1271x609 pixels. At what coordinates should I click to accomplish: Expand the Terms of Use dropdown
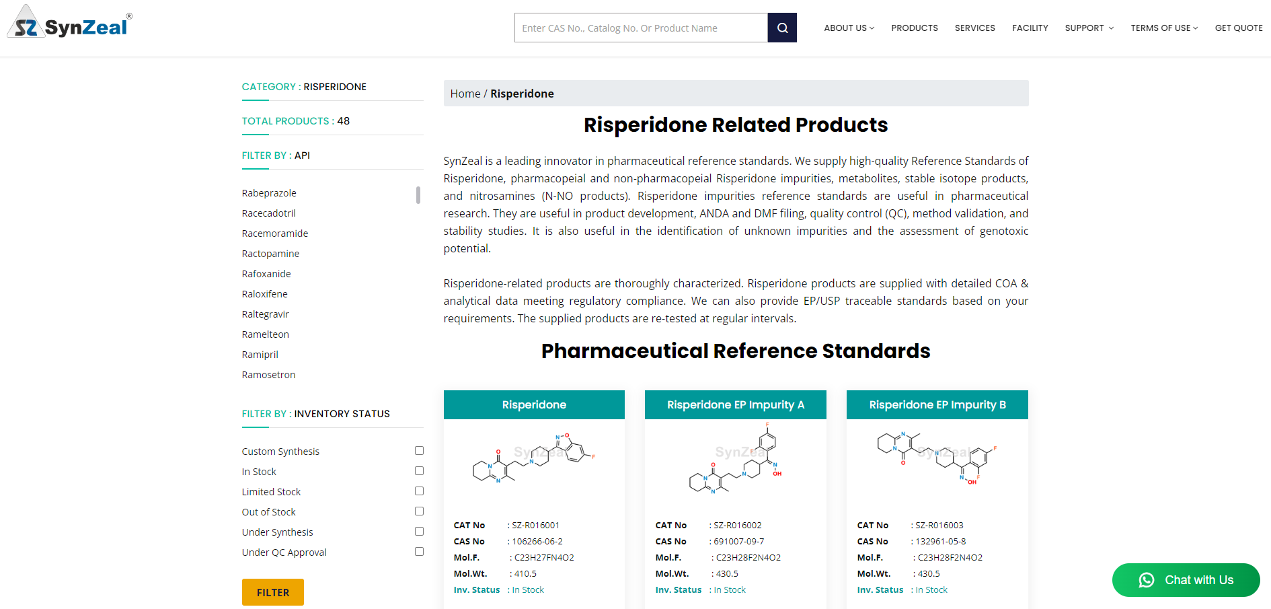1163,28
